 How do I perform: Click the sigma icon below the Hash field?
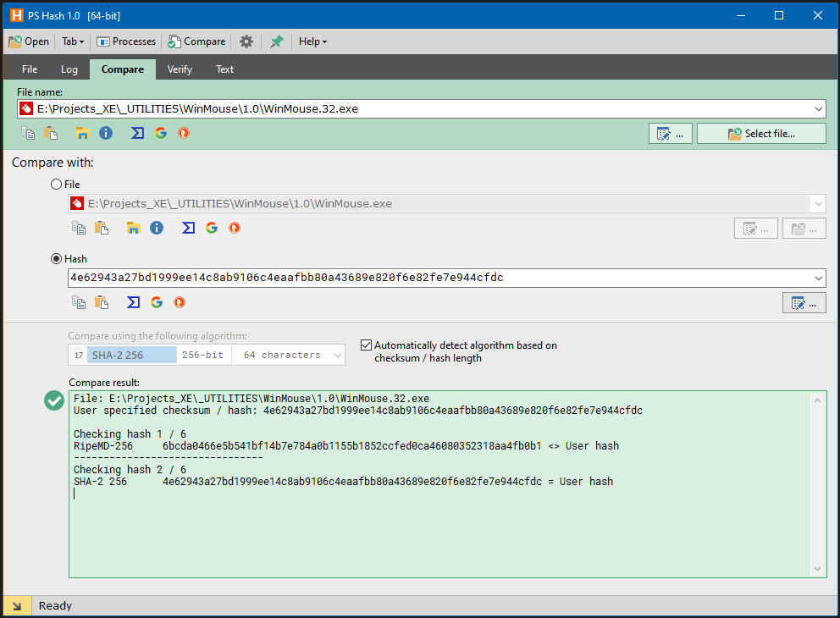click(x=134, y=302)
